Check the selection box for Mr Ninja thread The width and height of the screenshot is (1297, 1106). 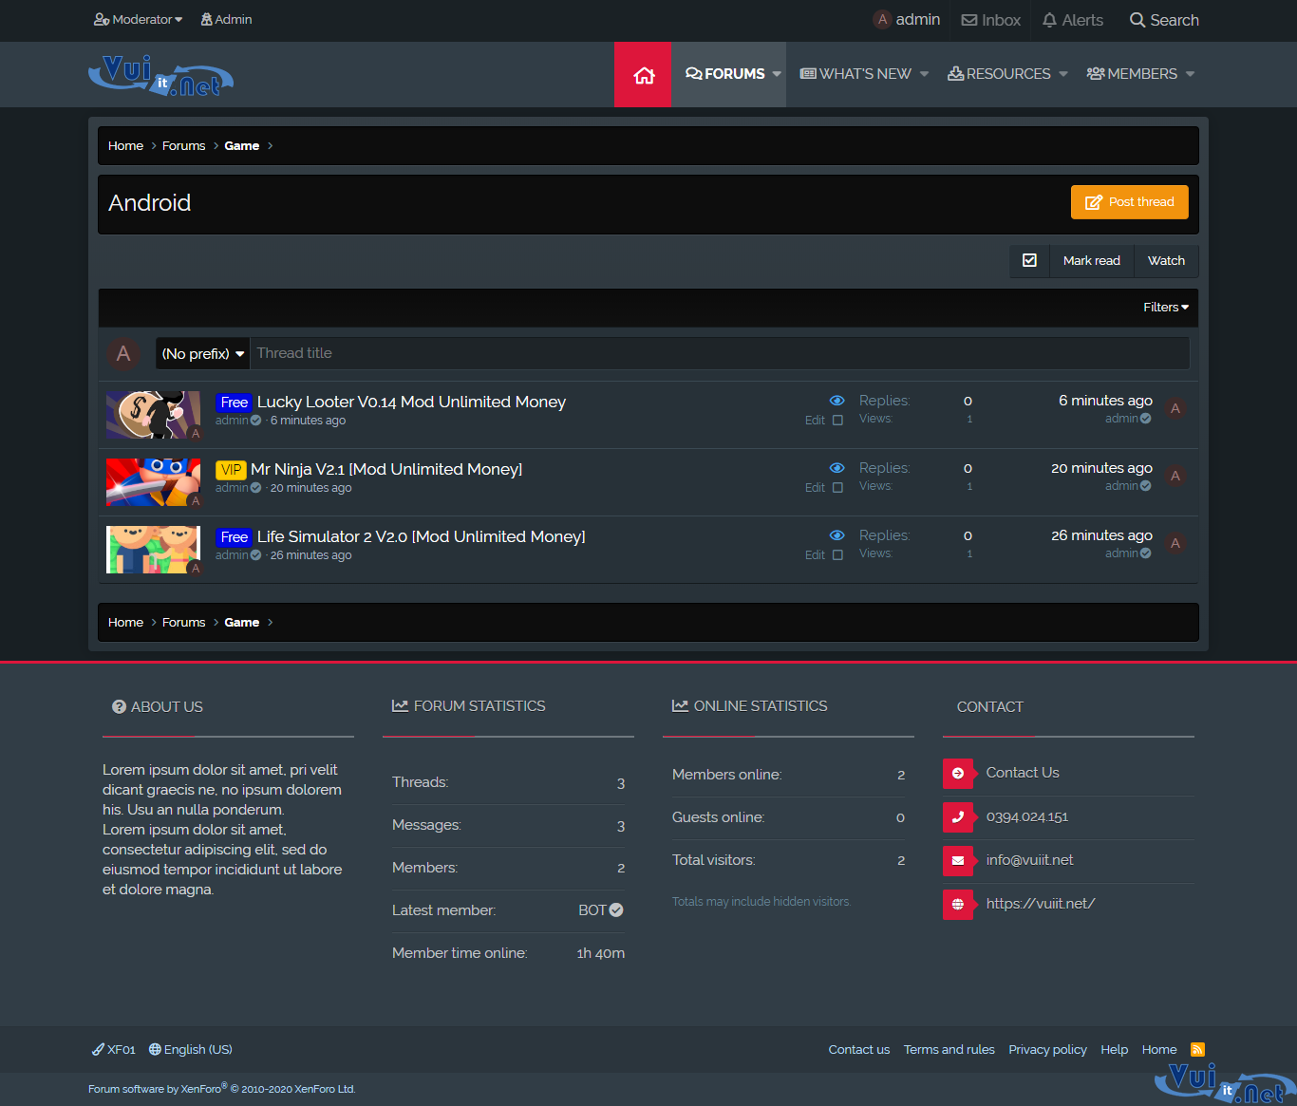tap(837, 488)
